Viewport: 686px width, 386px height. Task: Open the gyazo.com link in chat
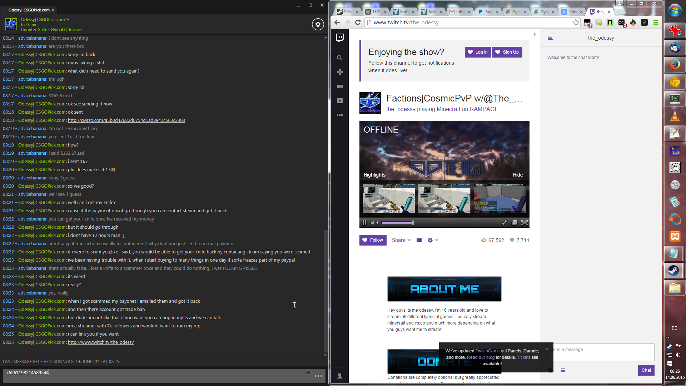coord(126,120)
